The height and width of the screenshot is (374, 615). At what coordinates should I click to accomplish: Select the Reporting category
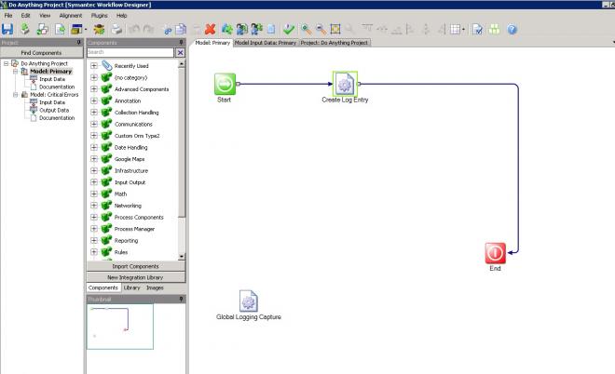(127, 240)
